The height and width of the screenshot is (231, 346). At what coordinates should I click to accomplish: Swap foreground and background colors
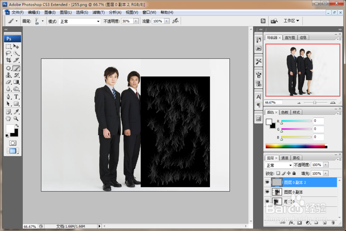tap(17, 126)
